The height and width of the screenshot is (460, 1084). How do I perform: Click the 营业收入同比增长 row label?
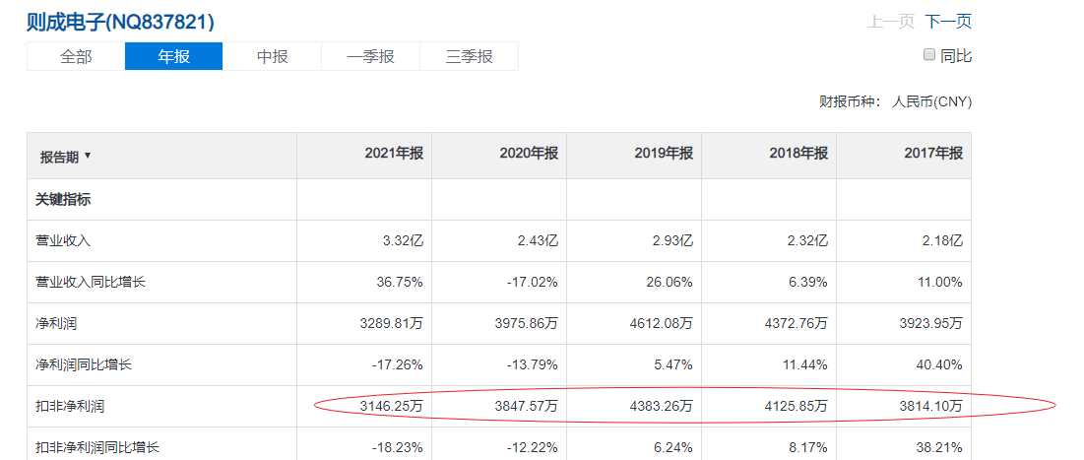(x=91, y=283)
